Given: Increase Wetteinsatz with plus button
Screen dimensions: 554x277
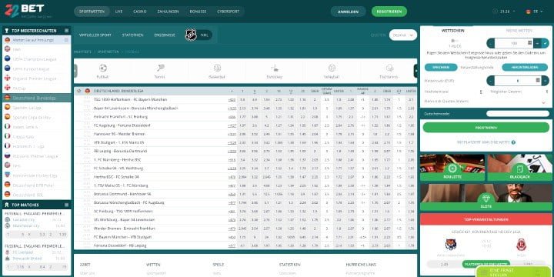Looking at the screenshot, I should point(546,81).
